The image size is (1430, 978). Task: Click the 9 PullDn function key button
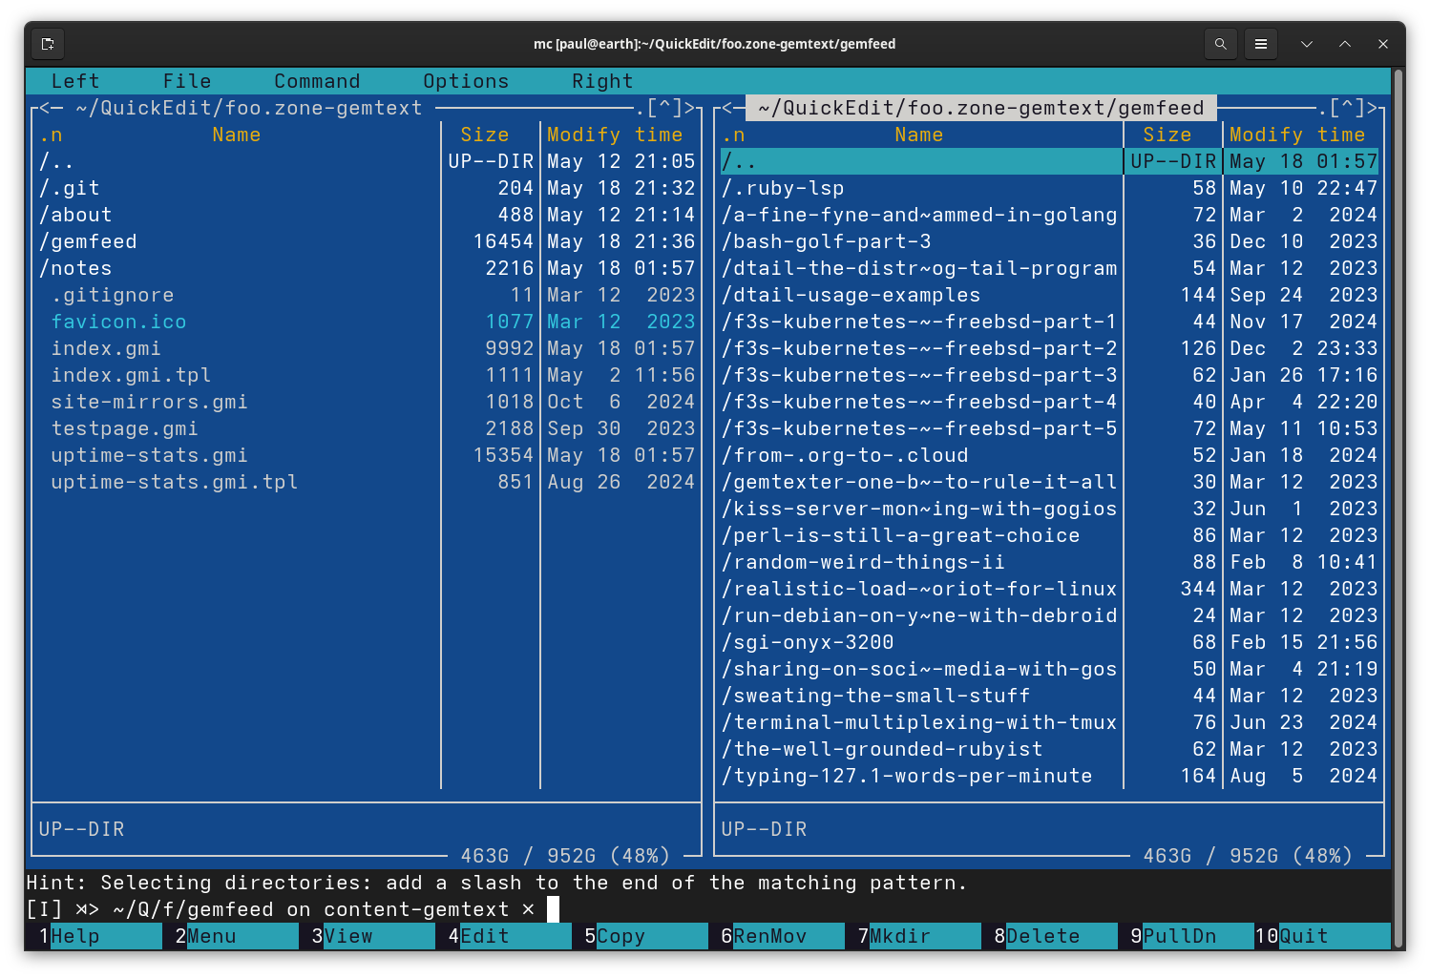point(1186,936)
